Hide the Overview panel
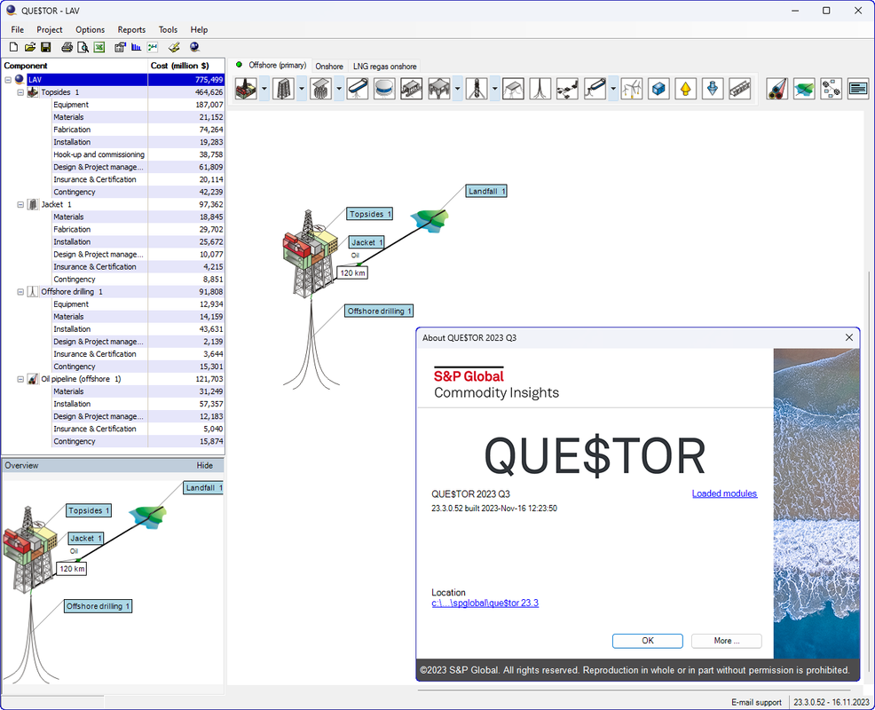875x710 pixels. pyautogui.click(x=204, y=466)
